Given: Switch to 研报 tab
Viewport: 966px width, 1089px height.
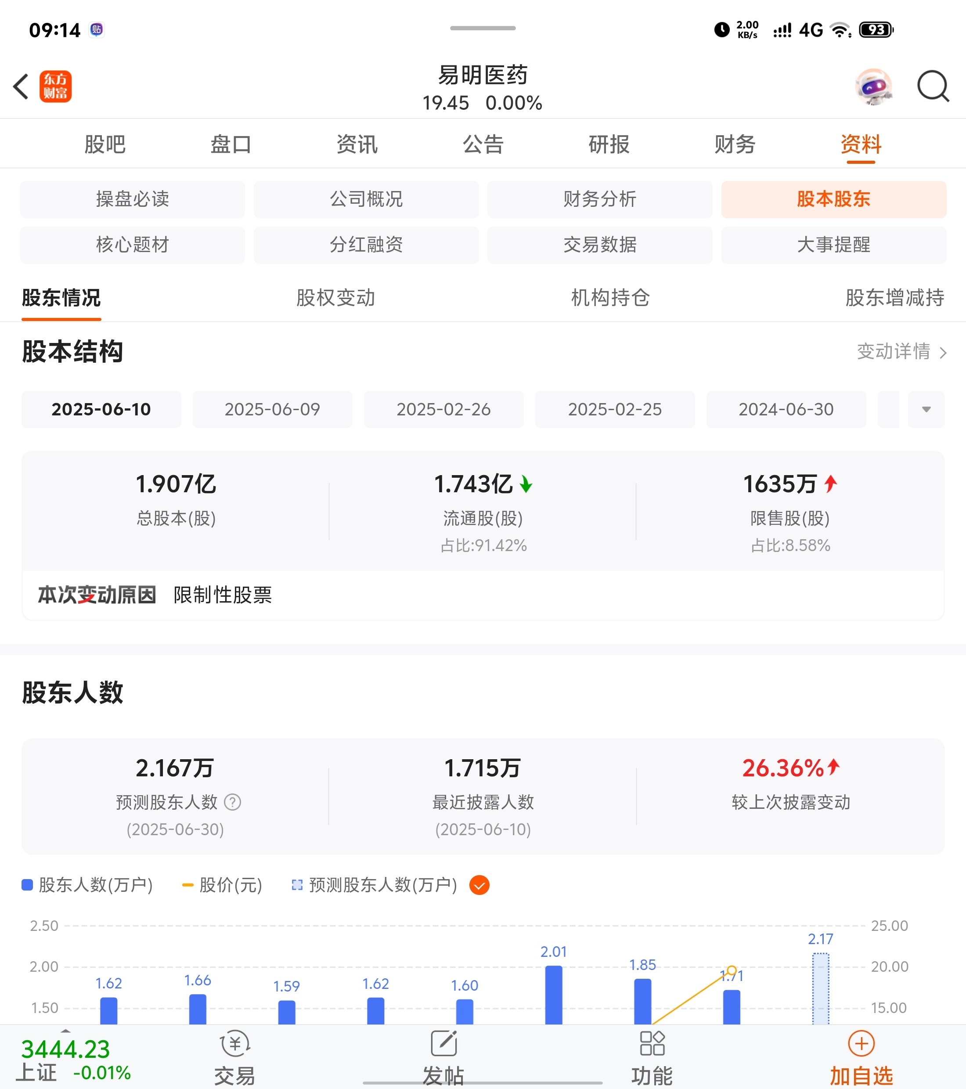Looking at the screenshot, I should click(x=609, y=144).
